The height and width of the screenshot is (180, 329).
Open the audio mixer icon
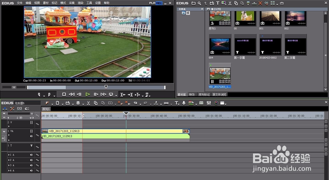tap(209, 103)
